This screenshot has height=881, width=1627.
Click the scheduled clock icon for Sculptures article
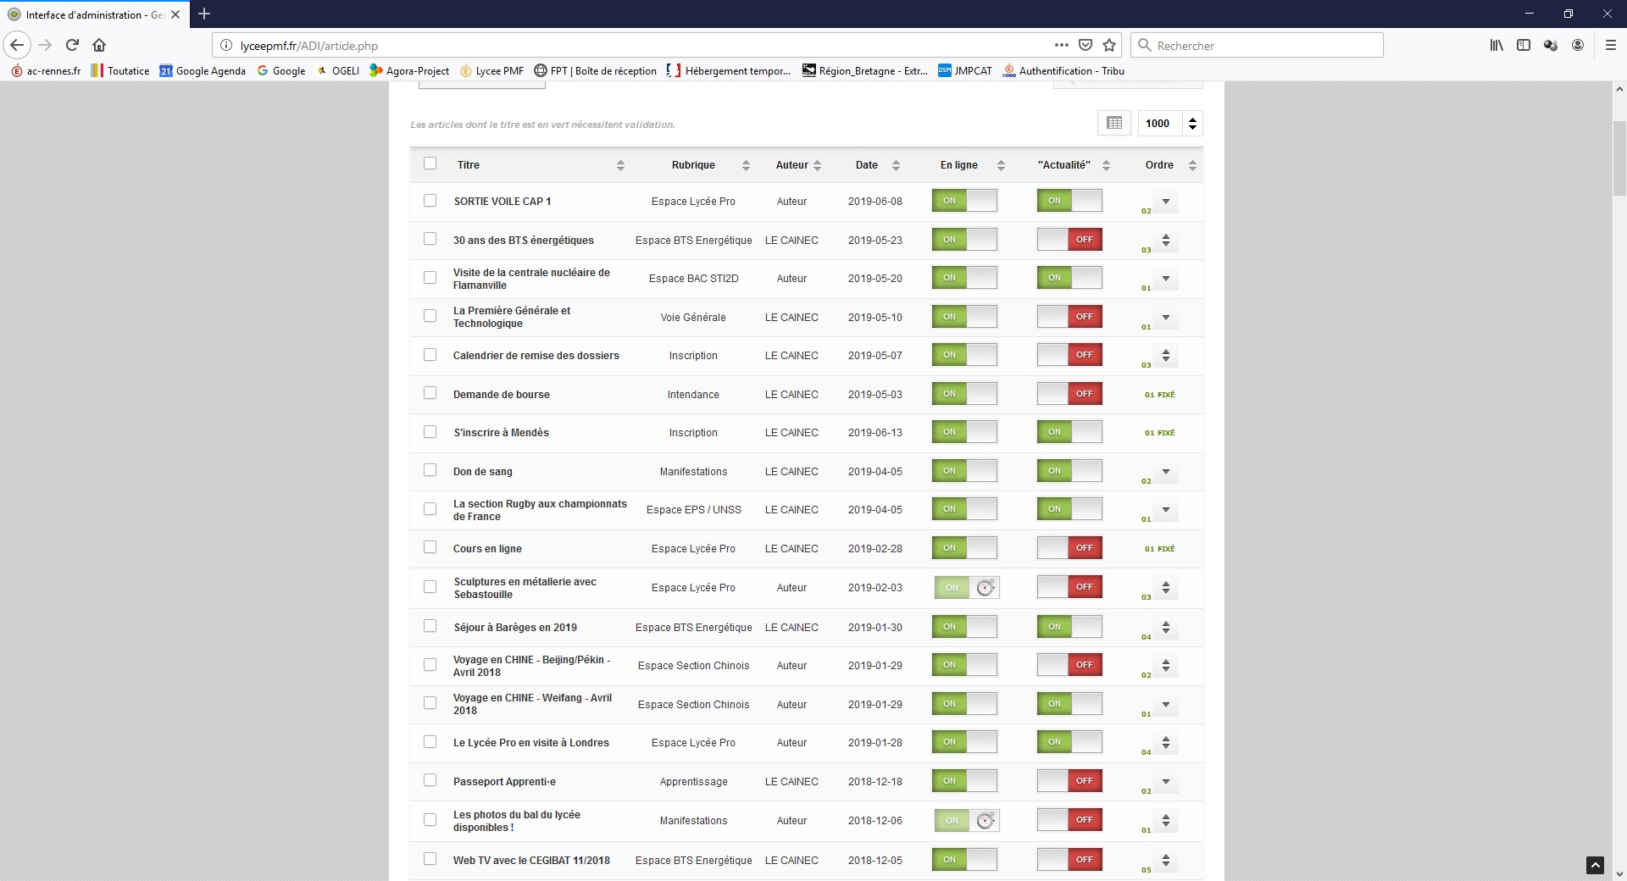tap(985, 588)
